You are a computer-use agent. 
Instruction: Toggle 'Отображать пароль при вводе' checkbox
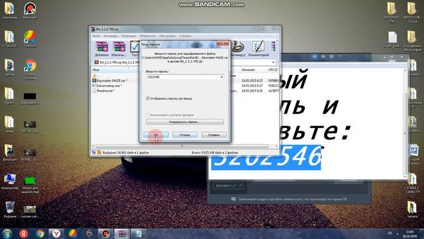pyautogui.click(x=148, y=98)
